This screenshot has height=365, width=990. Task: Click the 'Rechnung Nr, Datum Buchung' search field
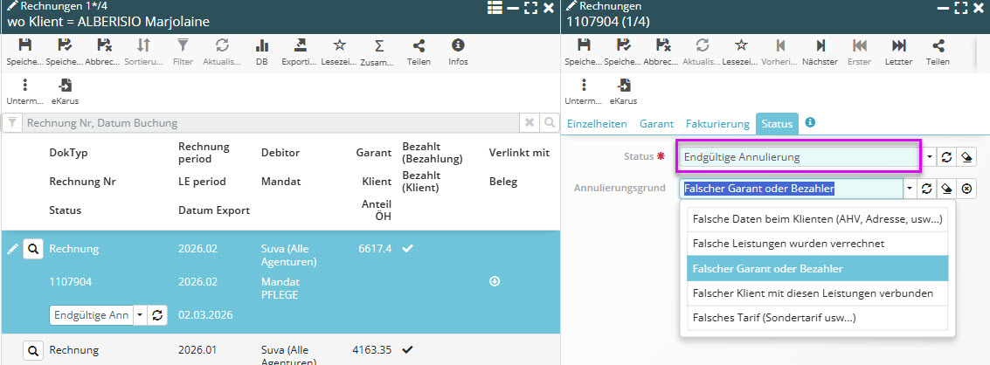pyautogui.click(x=271, y=123)
